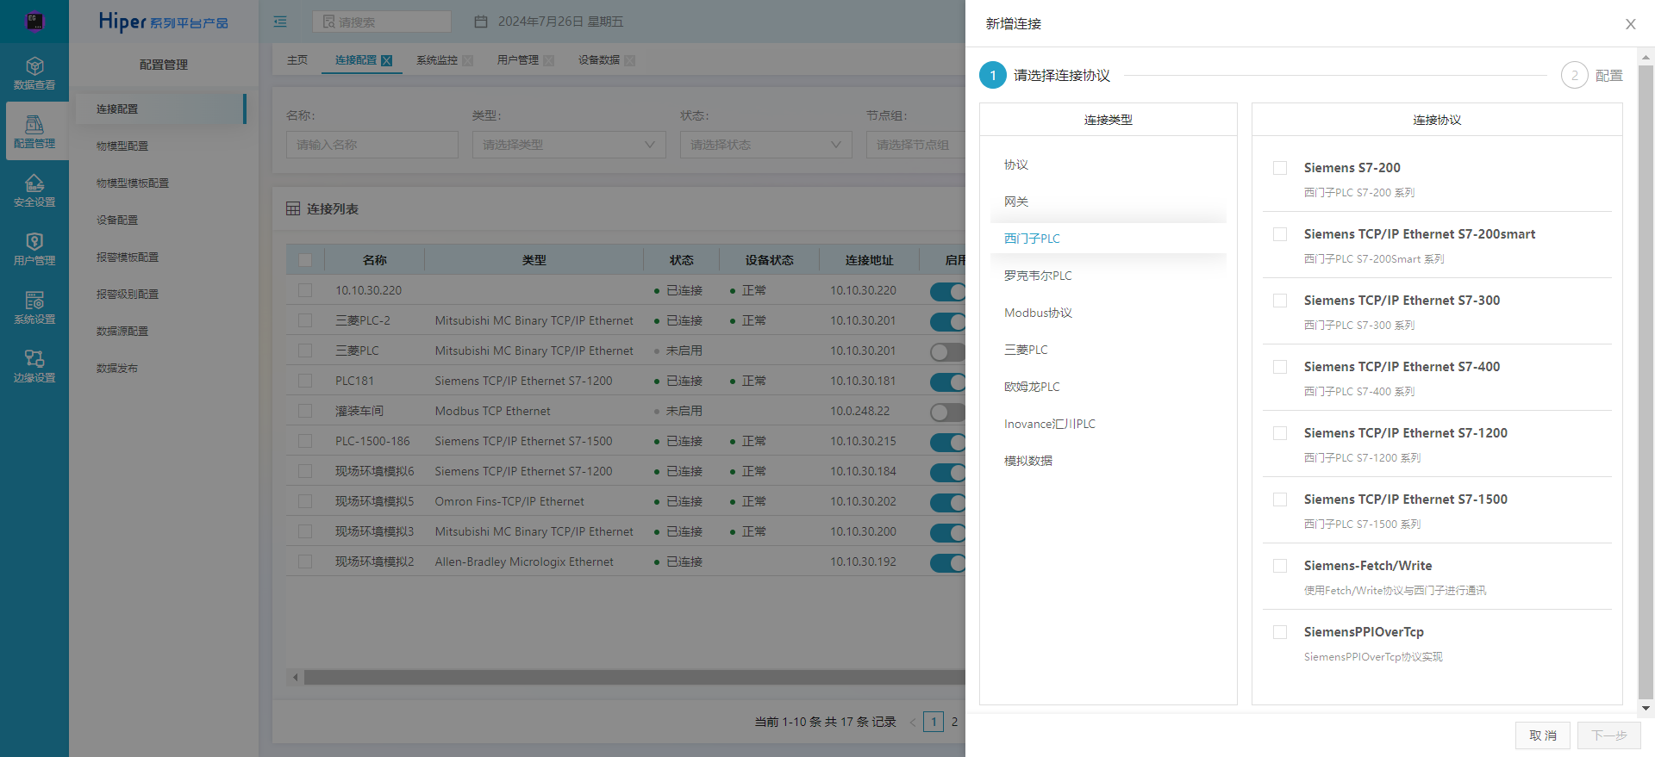Select Modbus协议 connection type

1109,313
